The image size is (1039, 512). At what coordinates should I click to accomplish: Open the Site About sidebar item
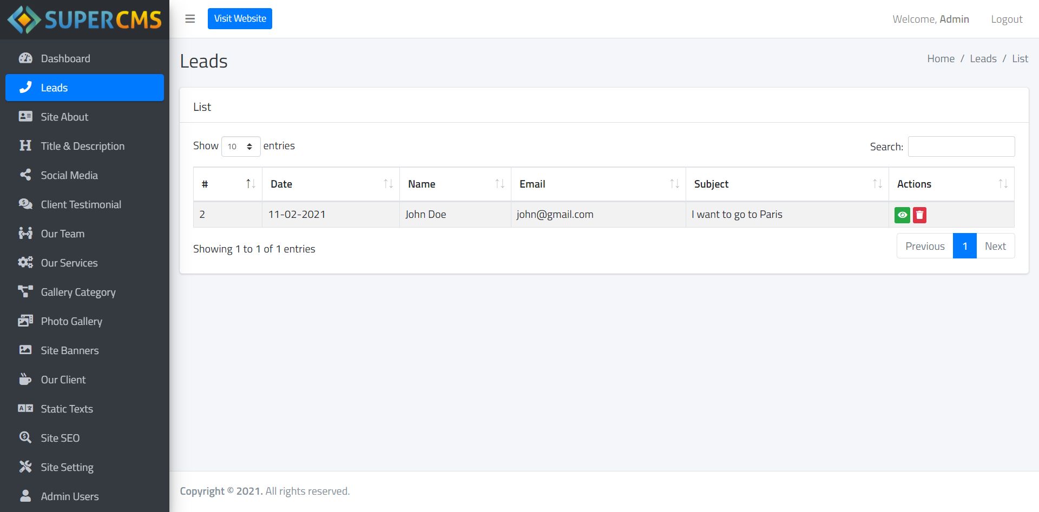[64, 117]
